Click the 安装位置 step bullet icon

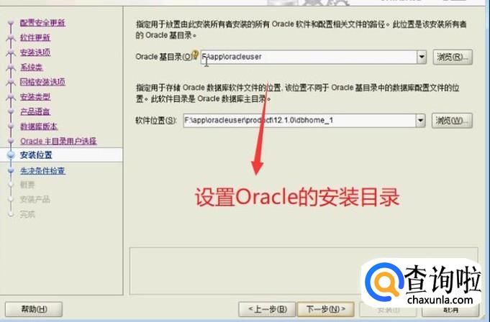(x=11, y=155)
